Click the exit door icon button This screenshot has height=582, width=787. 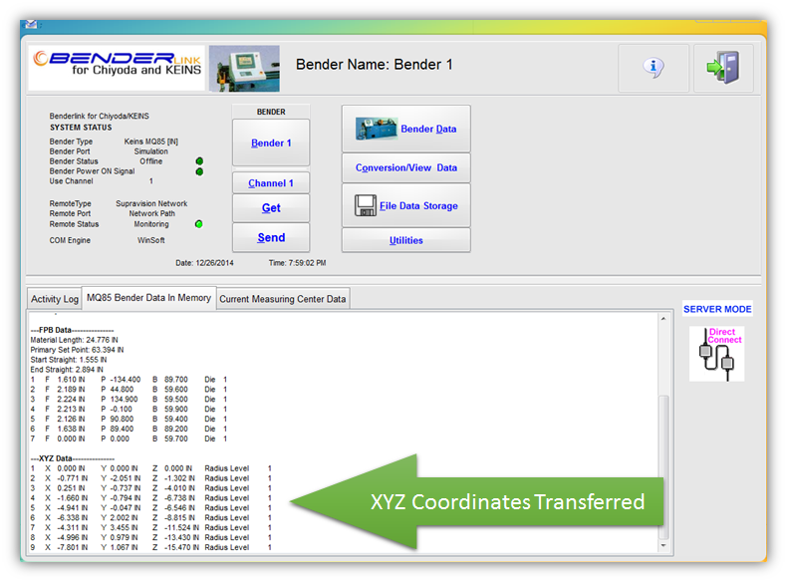(x=723, y=69)
